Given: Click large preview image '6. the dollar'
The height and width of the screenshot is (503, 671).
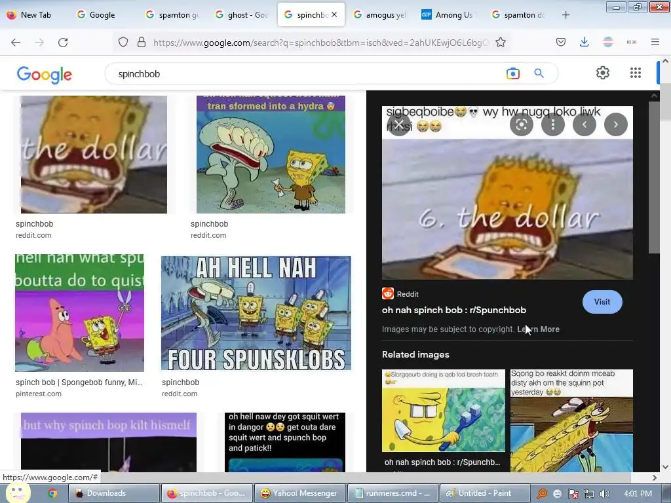Looking at the screenshot, I should coord(507,193).
